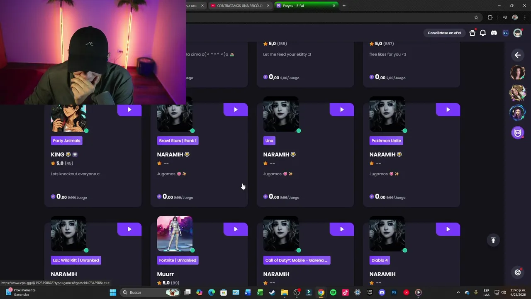Open Microsoft Edge from the taskbar
This screenshot has width=531, height=299.
[x=211, y=292]
